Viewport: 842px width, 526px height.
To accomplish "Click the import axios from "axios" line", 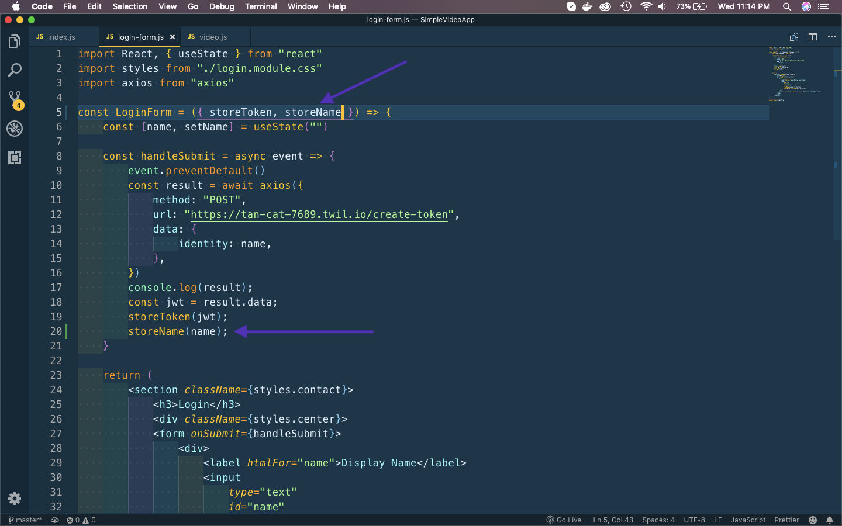I will (156, 83).
